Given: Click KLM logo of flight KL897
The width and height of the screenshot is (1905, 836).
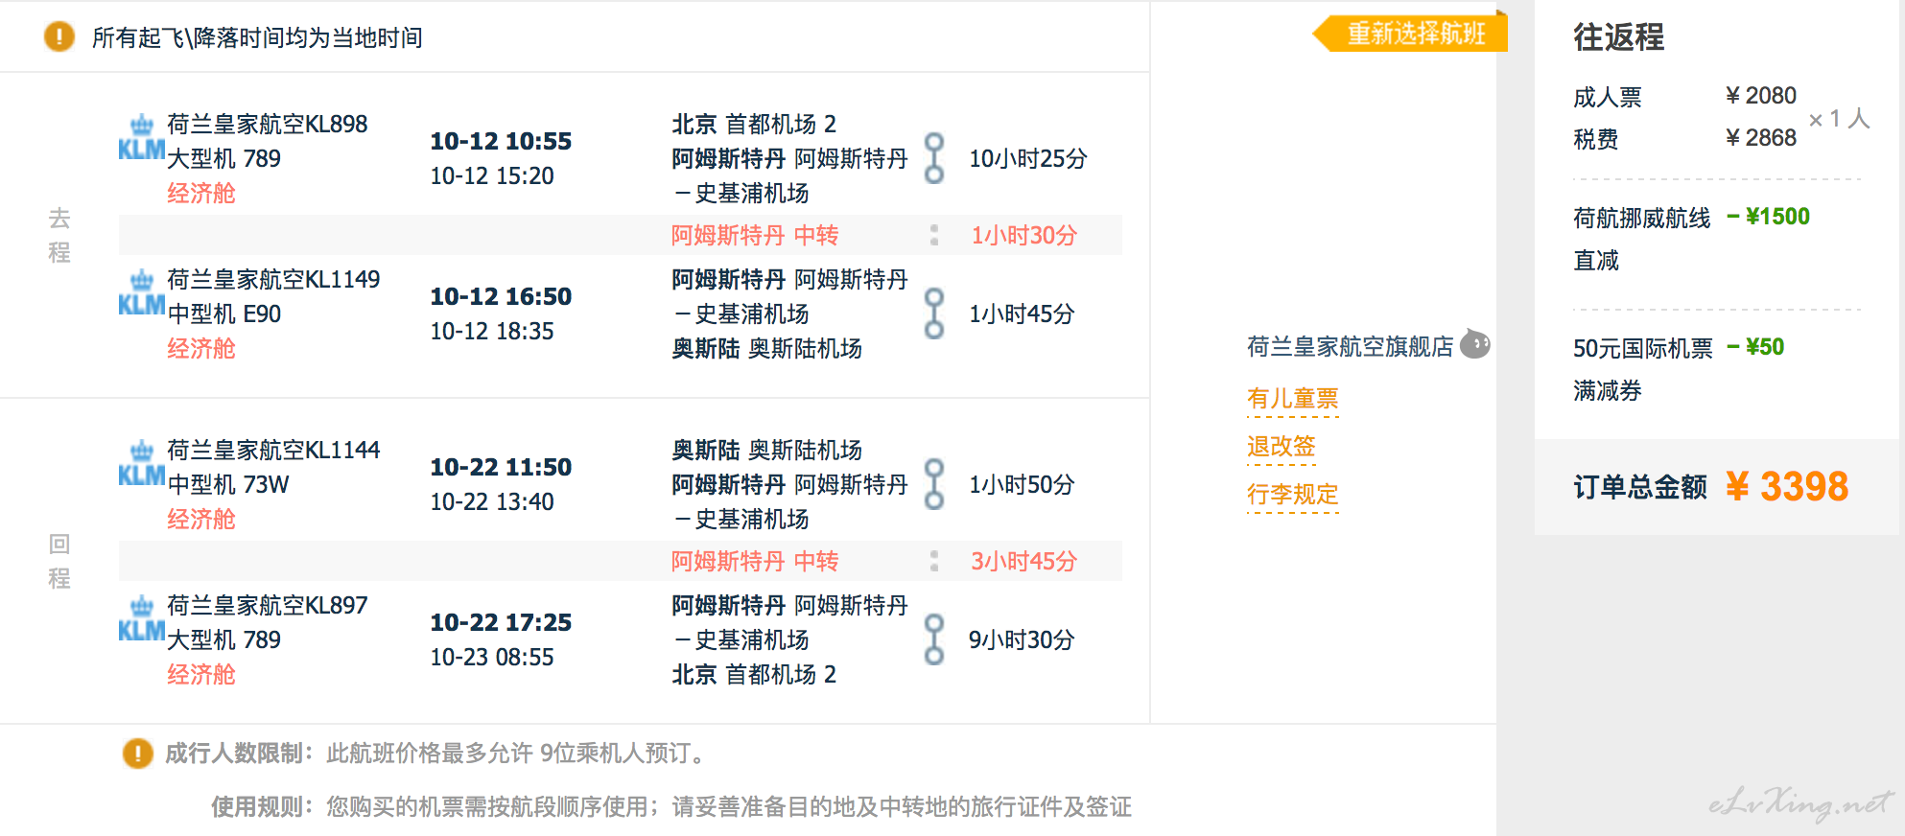Looking at the screenshot, I should pyautogui.click(x=141, y=619).
